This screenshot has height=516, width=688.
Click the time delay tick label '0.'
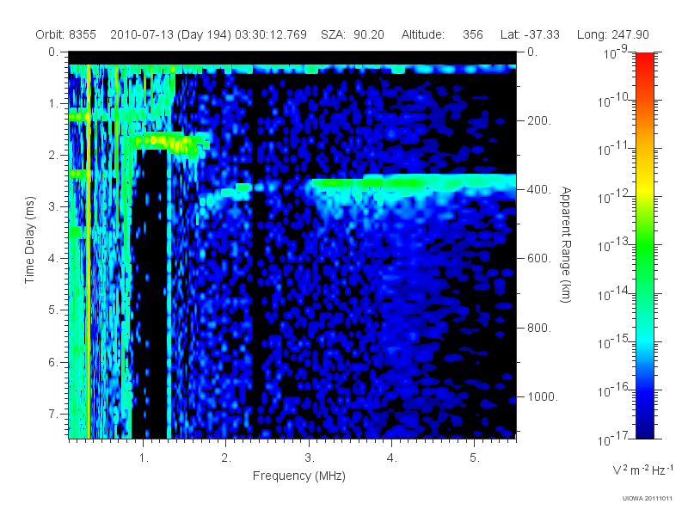[x=52, y=52]
